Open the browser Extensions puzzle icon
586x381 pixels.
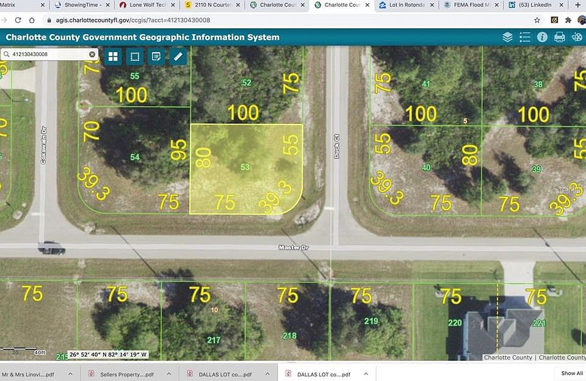pos(568,20)
